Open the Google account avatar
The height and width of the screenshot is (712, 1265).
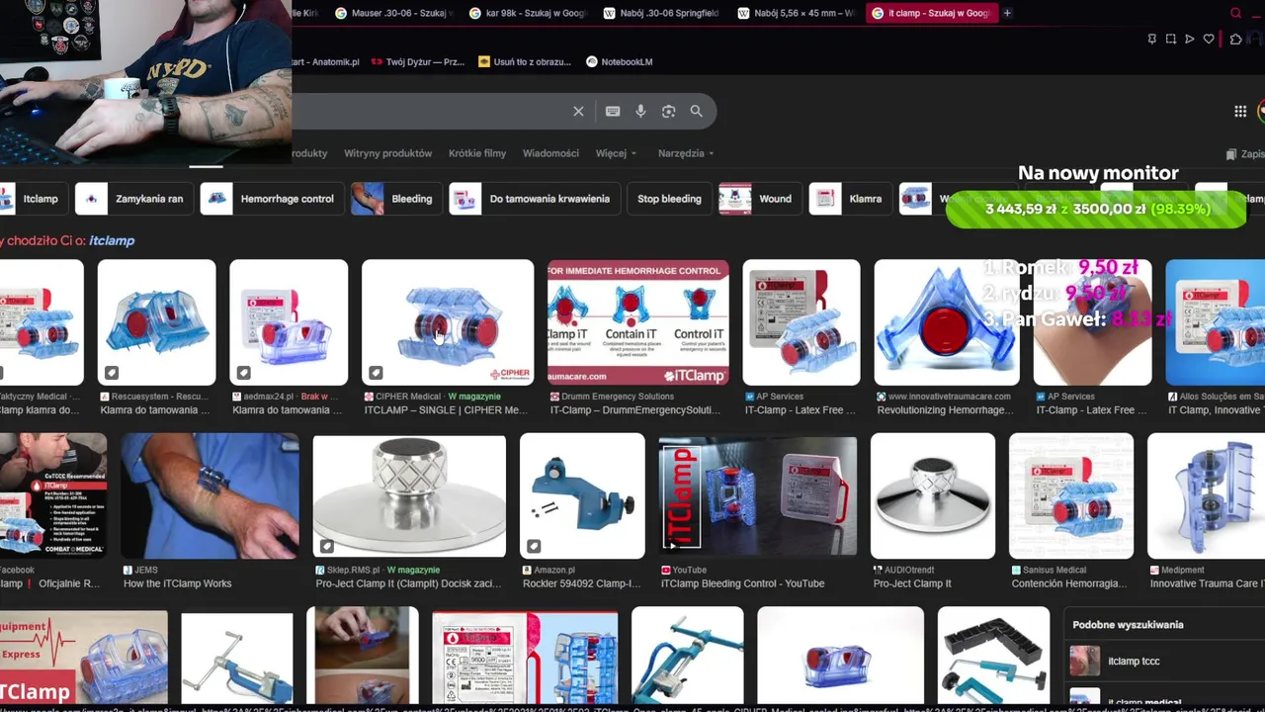(1261, 112)
